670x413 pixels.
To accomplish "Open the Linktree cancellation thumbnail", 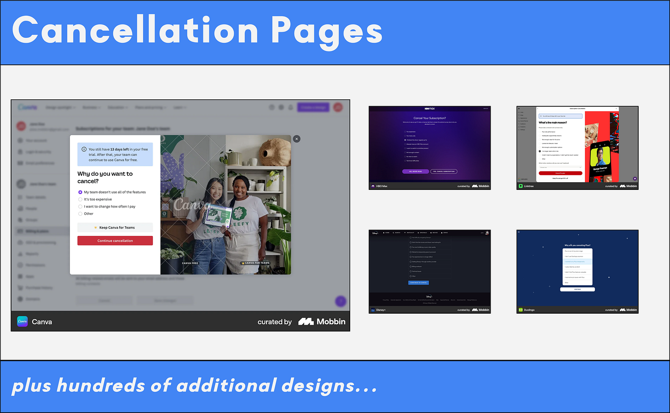I will click(578, 148).
